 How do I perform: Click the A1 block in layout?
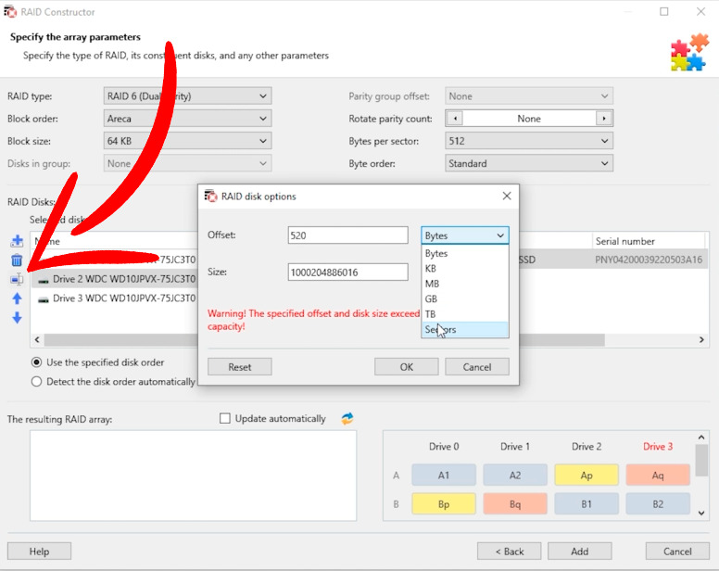(444, 476)
